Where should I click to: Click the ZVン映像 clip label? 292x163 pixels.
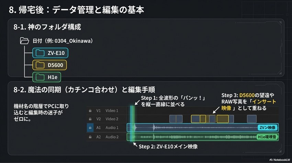coord(267,128)
